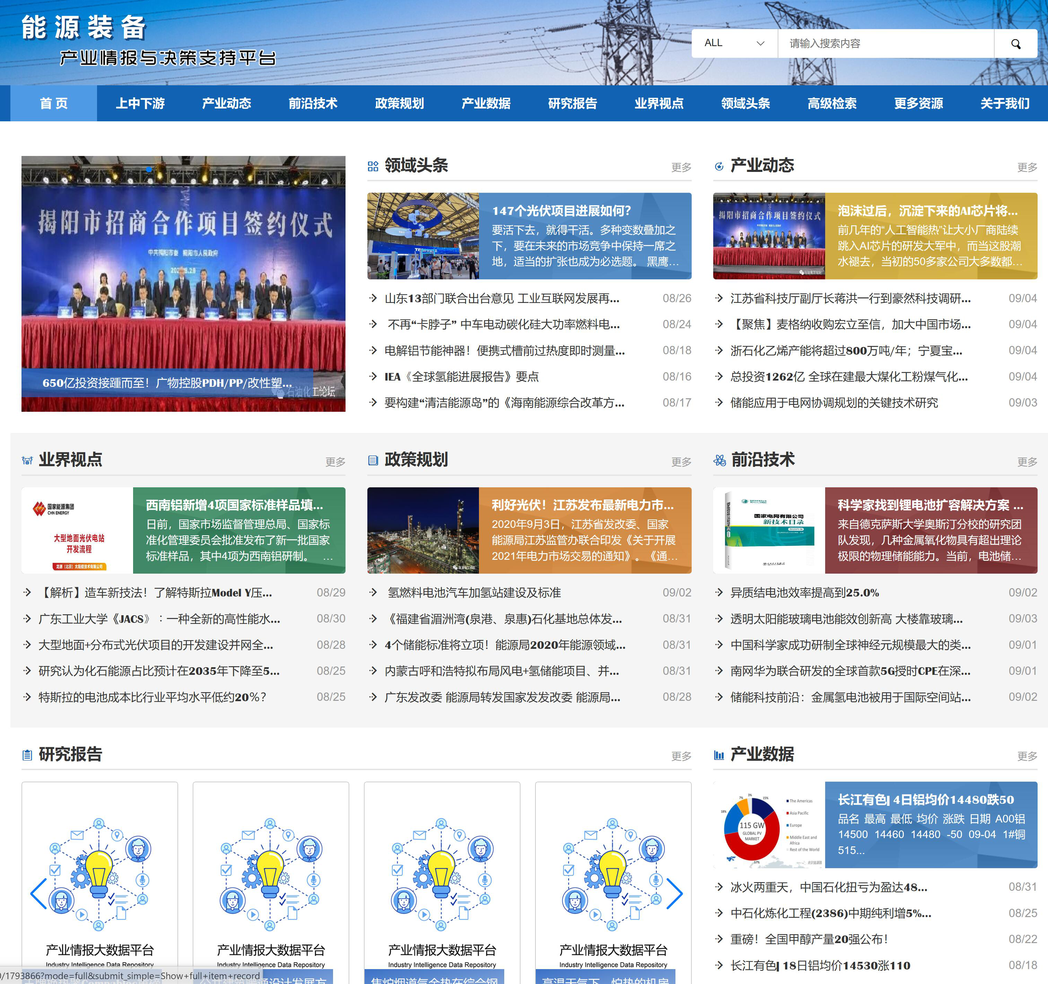
Task: Open the ALL search category dropdown
Action: (x=734, y=43)
